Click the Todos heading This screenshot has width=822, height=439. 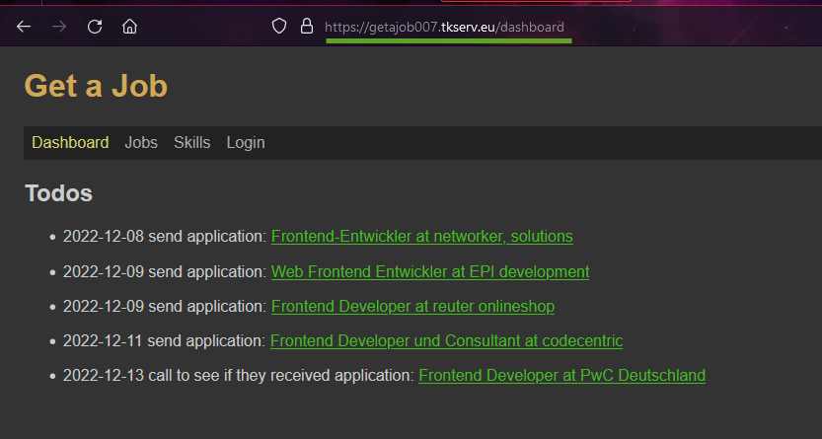pos(58,193)
